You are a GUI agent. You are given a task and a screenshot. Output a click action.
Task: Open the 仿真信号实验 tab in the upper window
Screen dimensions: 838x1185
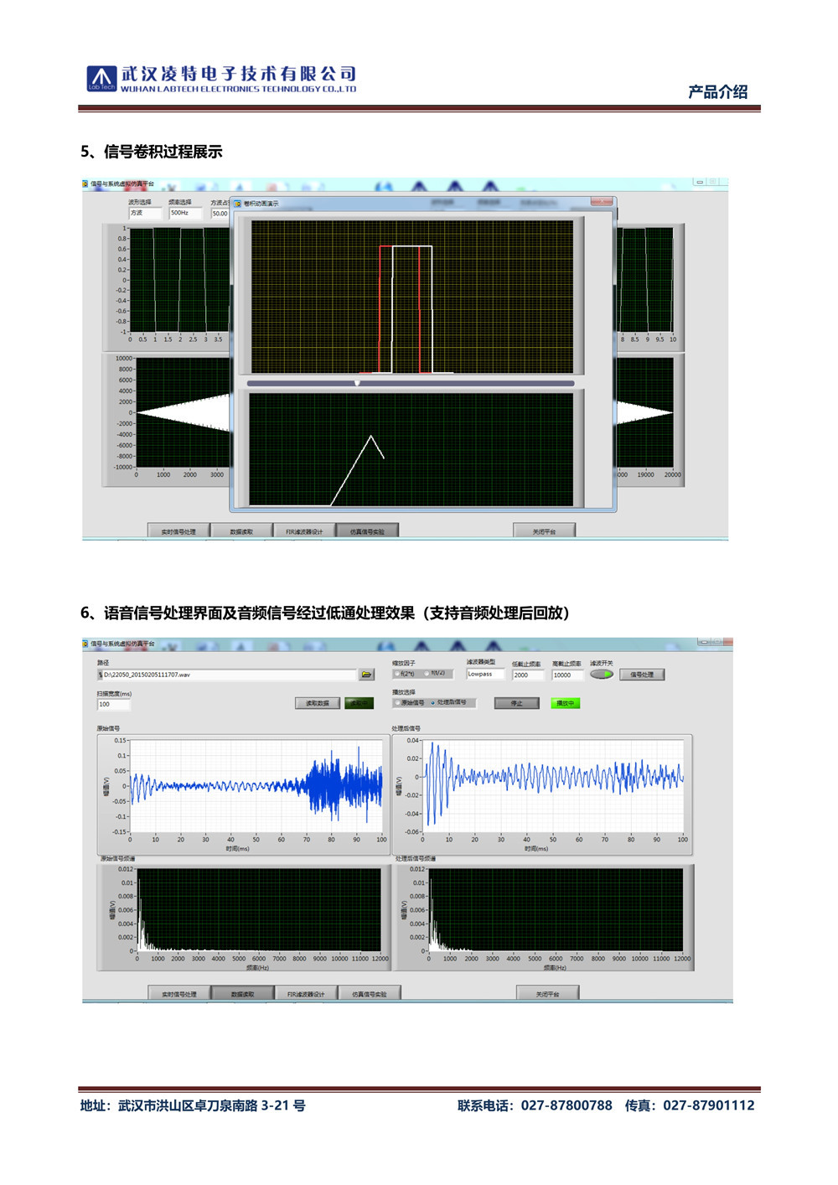pyautogui.click(x=367, y=531)
